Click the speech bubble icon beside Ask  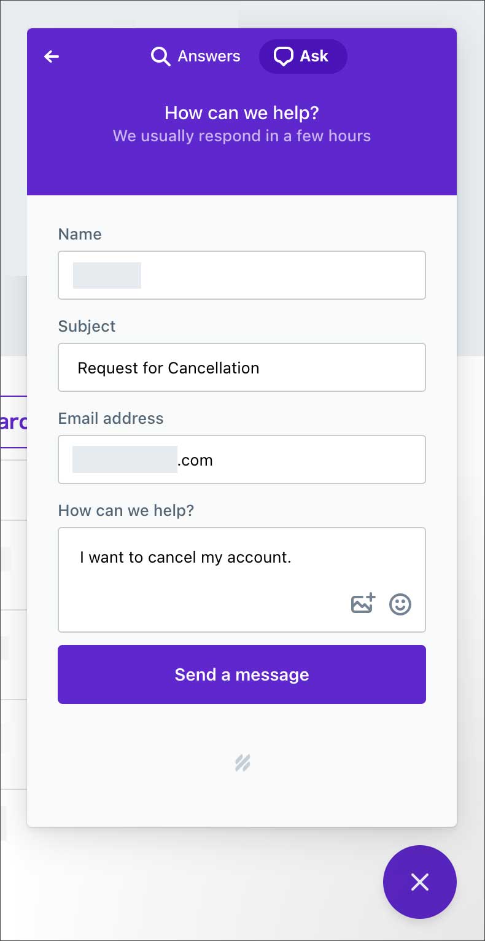283,57
